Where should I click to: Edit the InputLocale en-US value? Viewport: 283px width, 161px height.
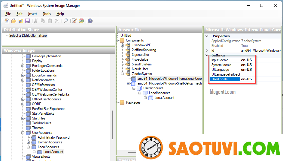coord(246,60)
